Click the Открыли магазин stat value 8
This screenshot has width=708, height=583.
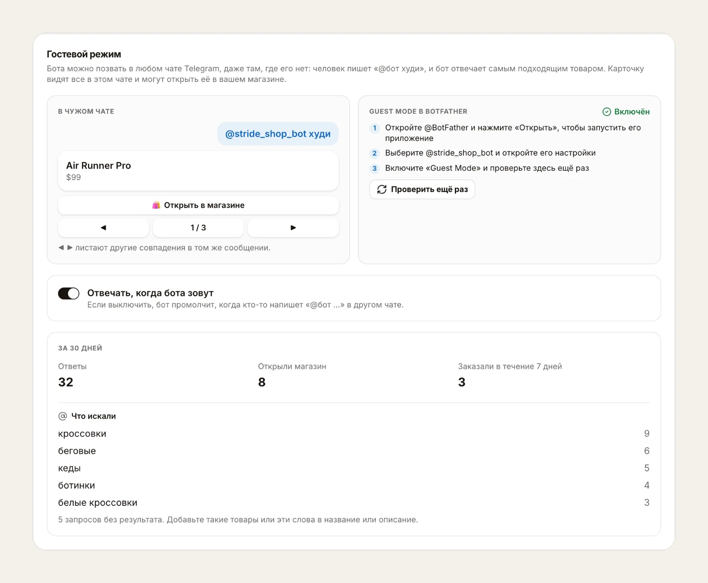262,382
